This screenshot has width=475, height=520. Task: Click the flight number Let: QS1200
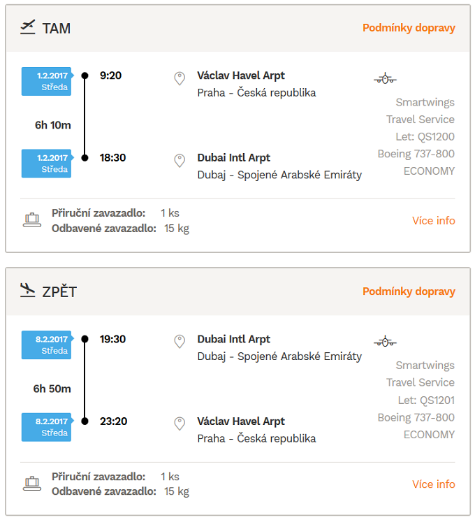click(x=425, y=136)
